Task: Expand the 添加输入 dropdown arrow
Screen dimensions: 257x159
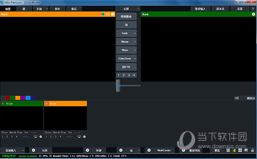Action: [x=23, y=150]
